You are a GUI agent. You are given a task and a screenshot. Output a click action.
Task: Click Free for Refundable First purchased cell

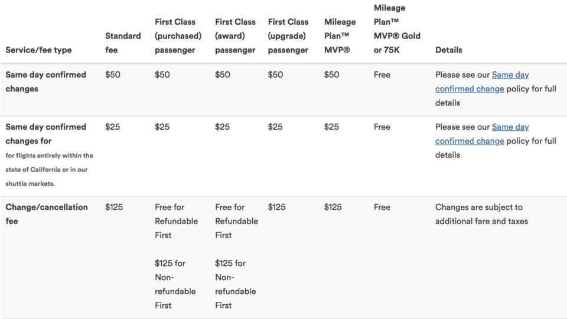(x=176, y=221)
